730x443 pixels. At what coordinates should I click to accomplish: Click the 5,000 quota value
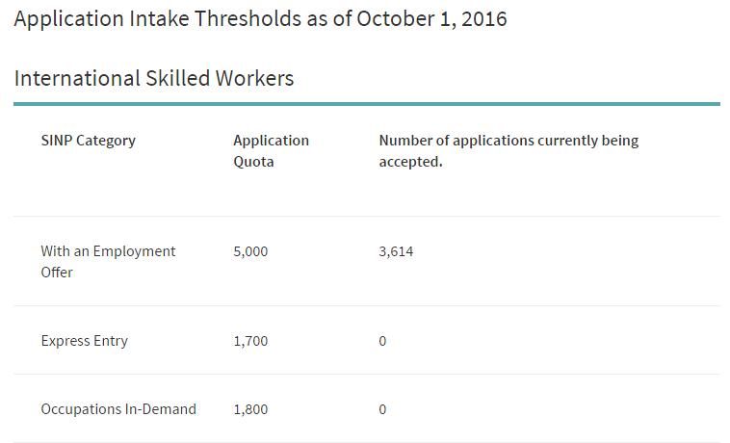250,251
